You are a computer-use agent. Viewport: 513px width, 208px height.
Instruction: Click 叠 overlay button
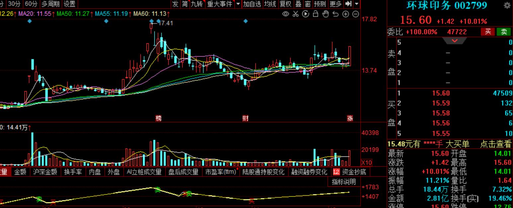click(x=298, y=4)
